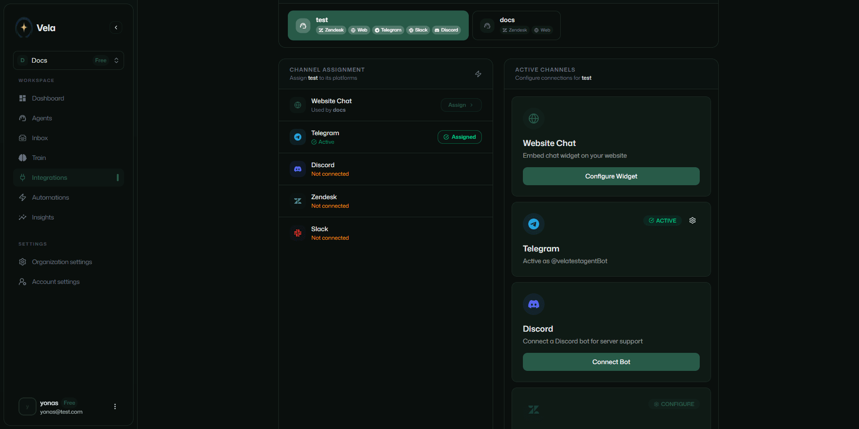Click the Zendesk tag on docs agent

point(515,30)
